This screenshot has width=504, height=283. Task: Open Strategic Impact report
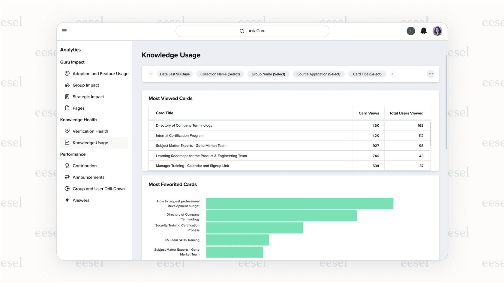click(88, 96)
